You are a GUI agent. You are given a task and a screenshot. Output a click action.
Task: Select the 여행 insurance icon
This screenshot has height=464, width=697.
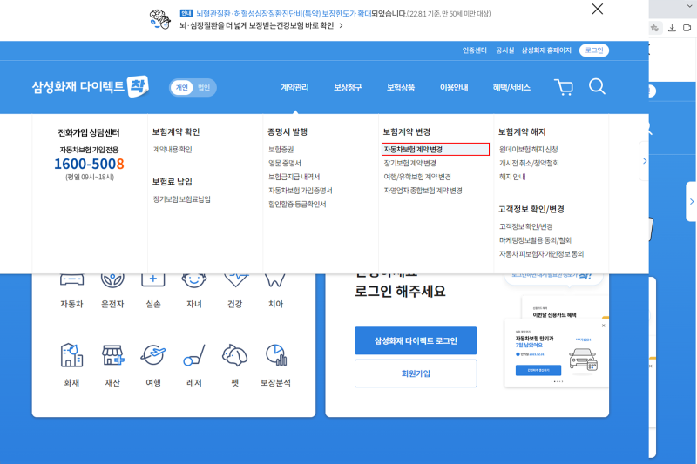tap(153, 355)
